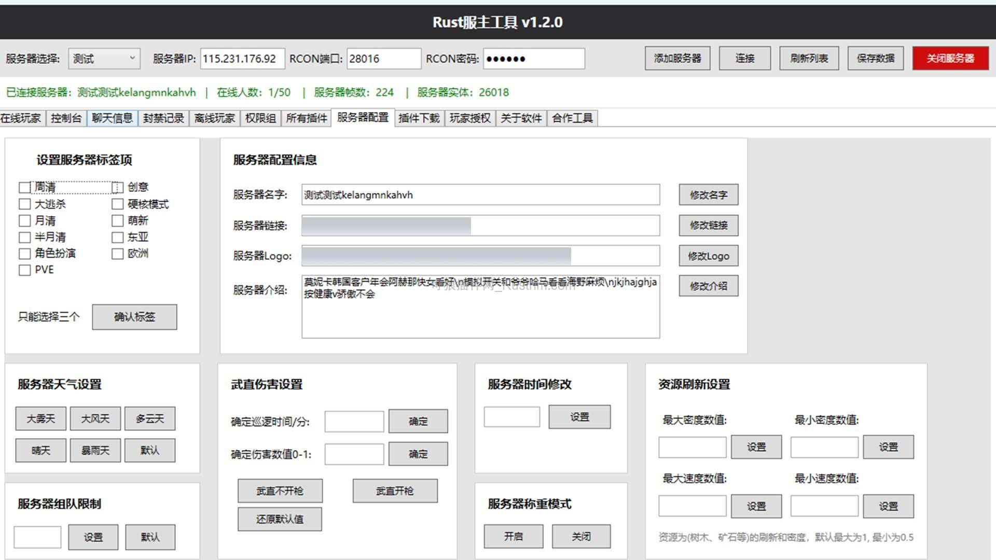Click inside the RCON密码 password field
The image size is (996, 560).
pos(533,58)
